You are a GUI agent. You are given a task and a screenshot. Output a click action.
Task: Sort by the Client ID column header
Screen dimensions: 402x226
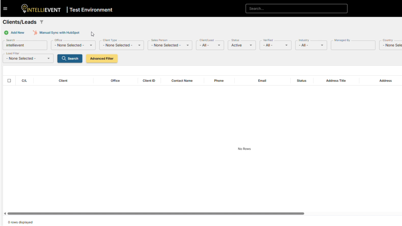pyautogui.click(x=149, y=81)
